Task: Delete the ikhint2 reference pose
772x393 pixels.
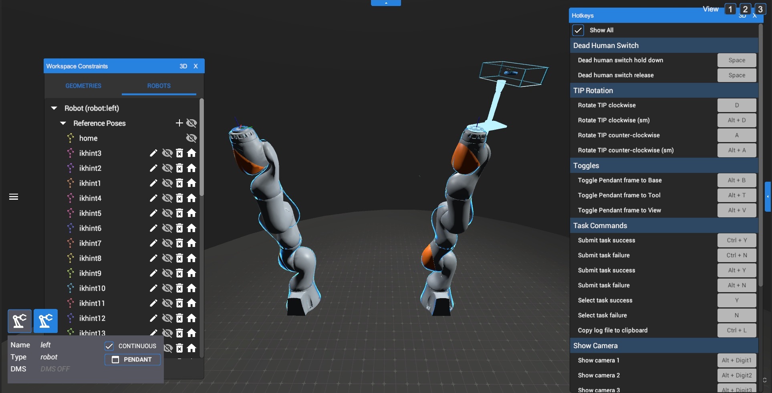Action: point(179,168)
